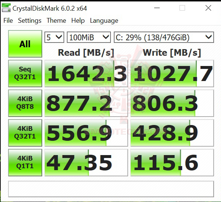Image resolution: width=221 pixels, height=202 pixels.
Task: Minimize the CrystalDiskMark window
Action: [157, 8]
